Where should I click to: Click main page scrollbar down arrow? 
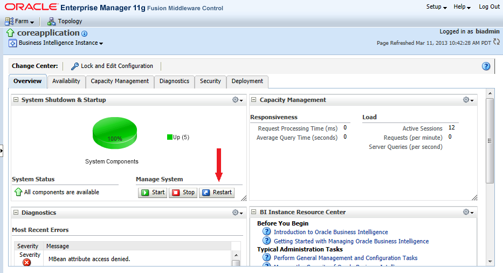[x=490, y=262]
